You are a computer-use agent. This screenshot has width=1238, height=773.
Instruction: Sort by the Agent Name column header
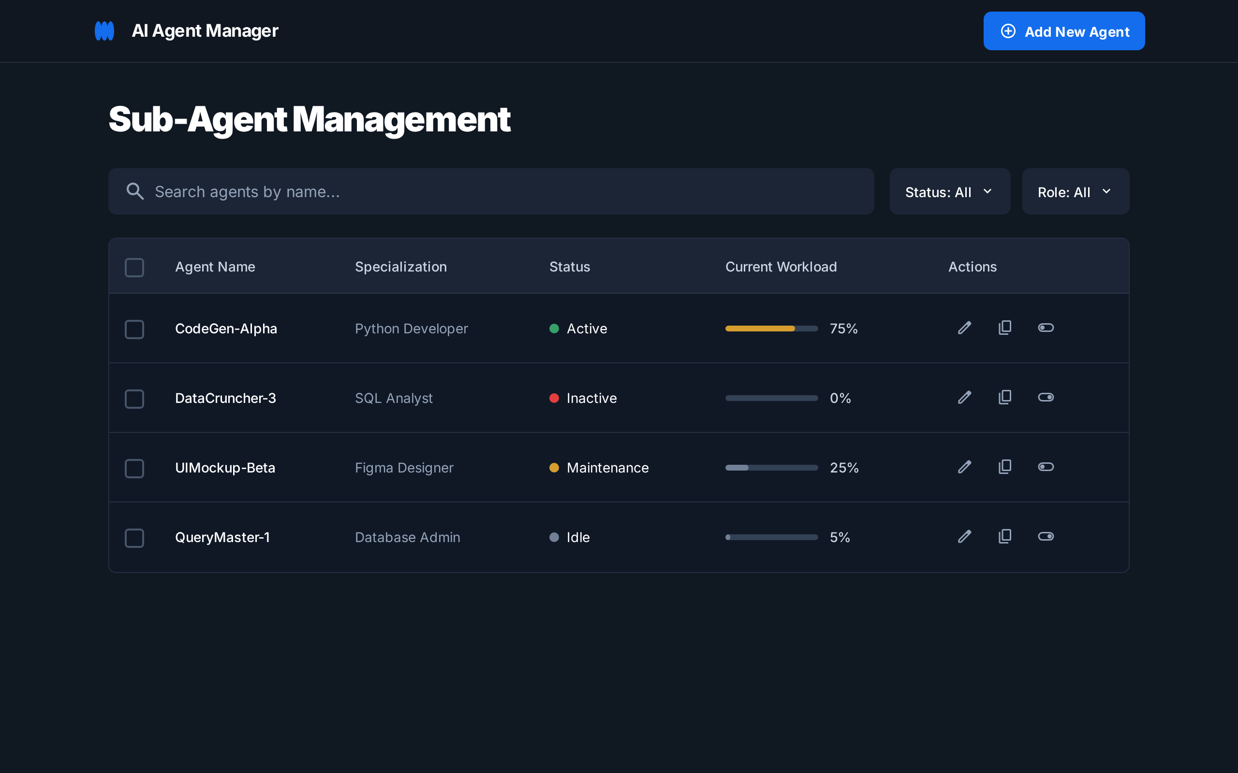point(215,266)
